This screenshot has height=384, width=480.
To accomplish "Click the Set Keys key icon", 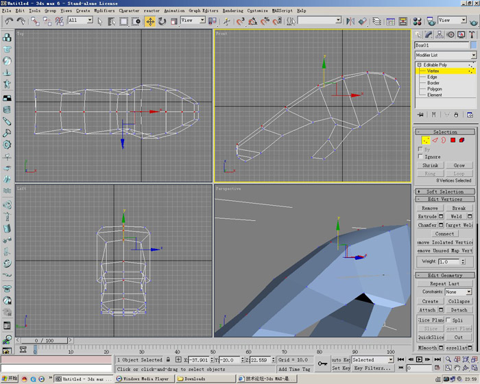I will click(x=323, y=363).
